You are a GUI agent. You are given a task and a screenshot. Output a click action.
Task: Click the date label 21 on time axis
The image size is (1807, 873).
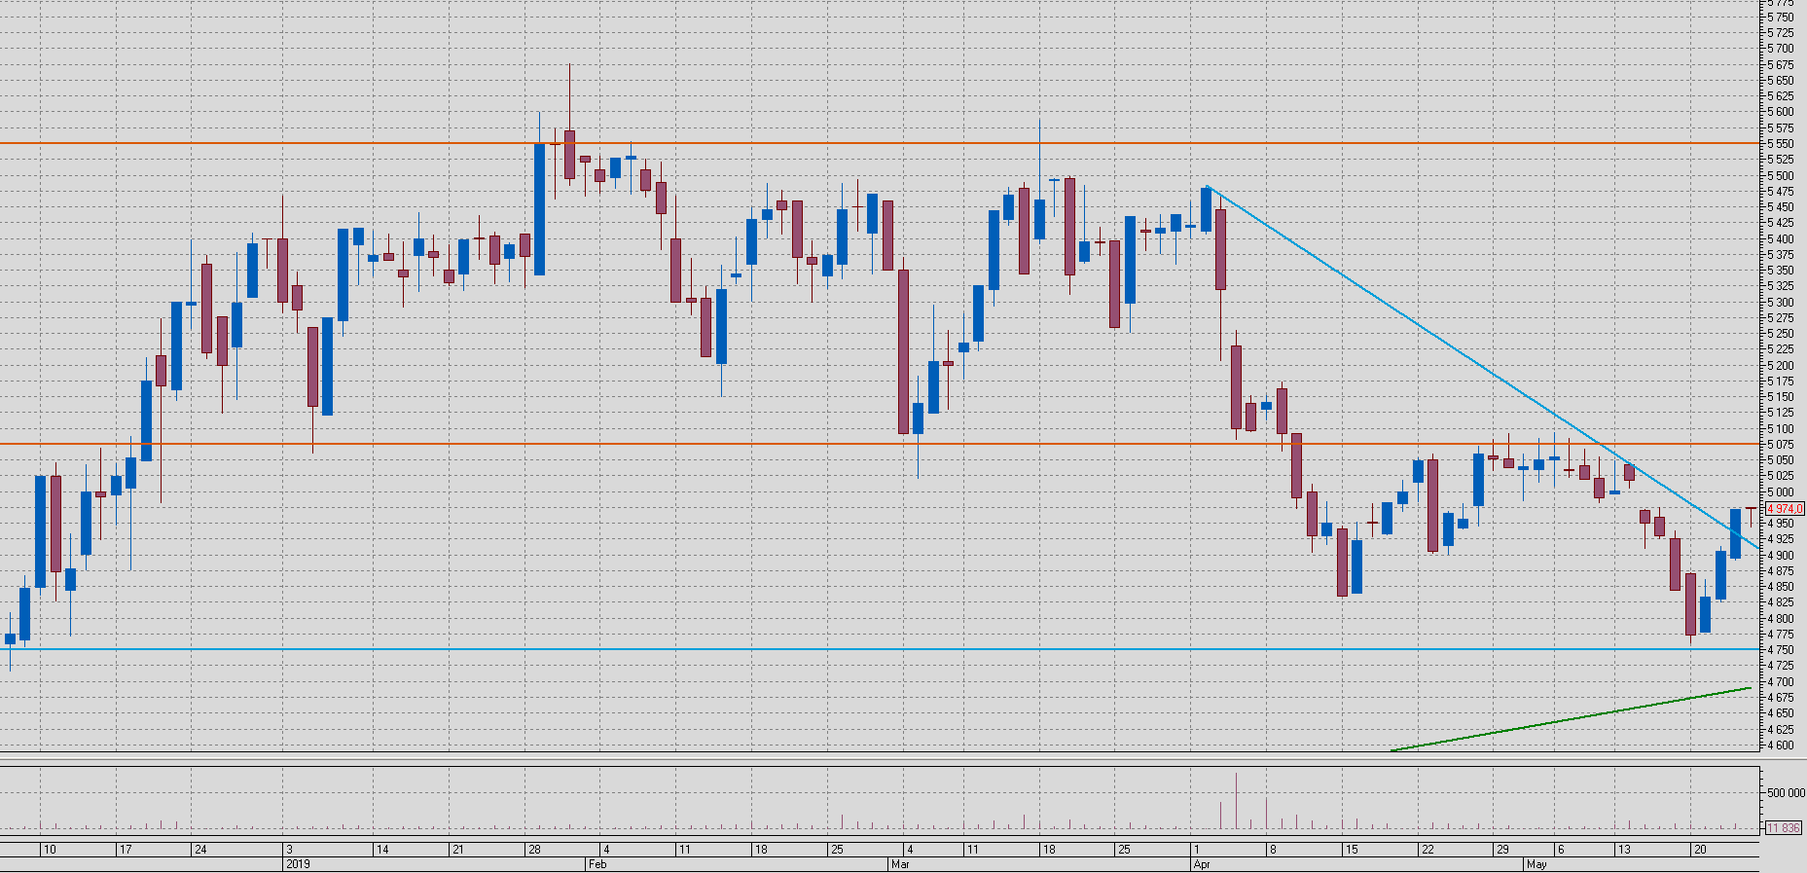(457, 850)
